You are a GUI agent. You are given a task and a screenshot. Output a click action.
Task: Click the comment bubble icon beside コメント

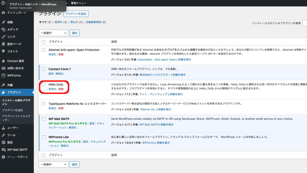[x=3, y=51]
